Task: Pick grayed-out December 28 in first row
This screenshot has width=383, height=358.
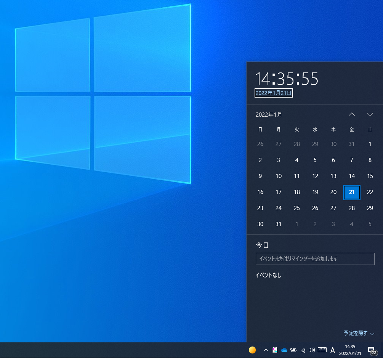Action: pos(297,144)
